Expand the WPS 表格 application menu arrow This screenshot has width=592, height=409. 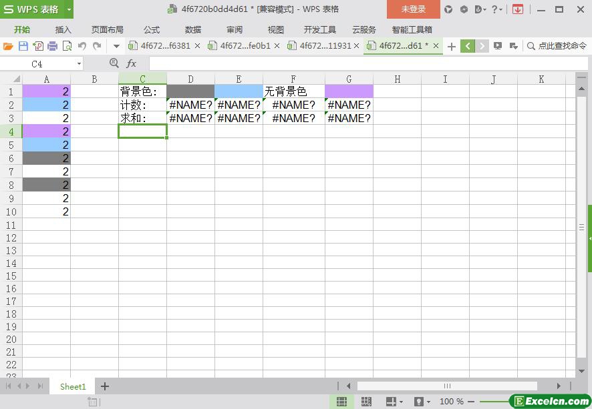69,9
